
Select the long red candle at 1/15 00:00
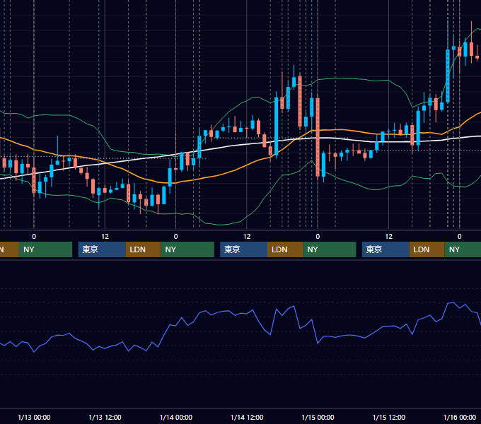tap(318, 137)
